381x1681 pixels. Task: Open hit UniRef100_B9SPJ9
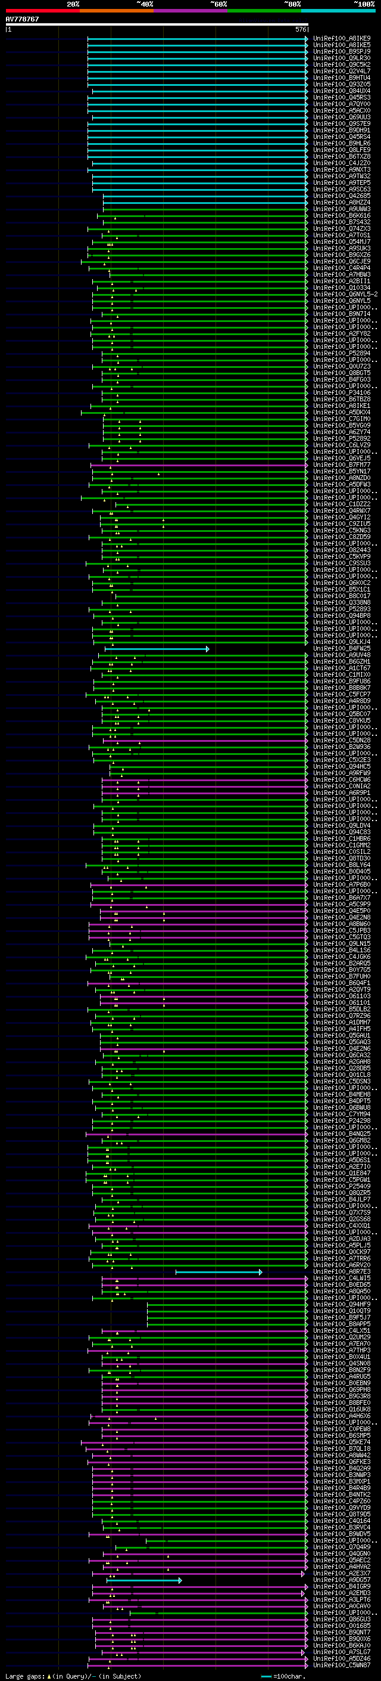(342, 51)
